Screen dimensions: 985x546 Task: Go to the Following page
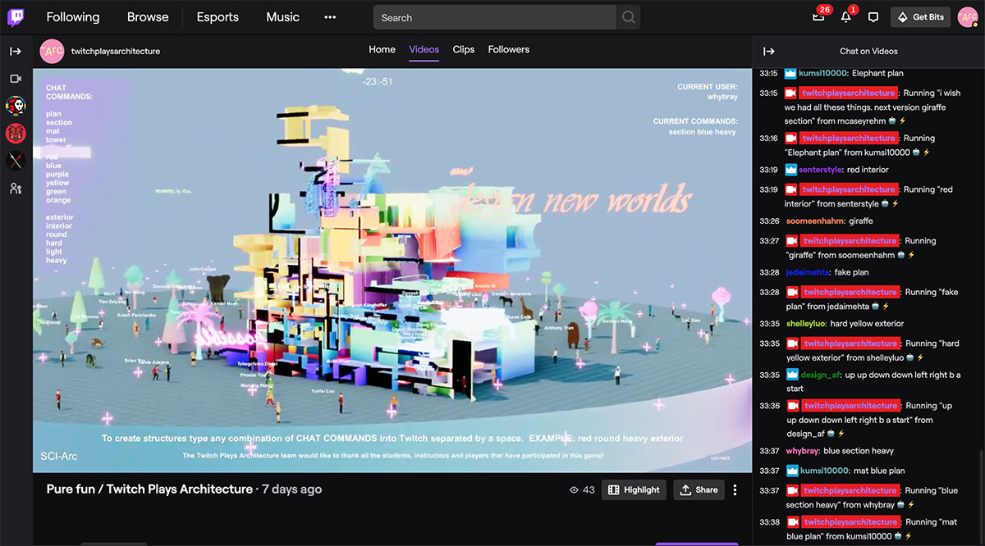tap(73, 17)
